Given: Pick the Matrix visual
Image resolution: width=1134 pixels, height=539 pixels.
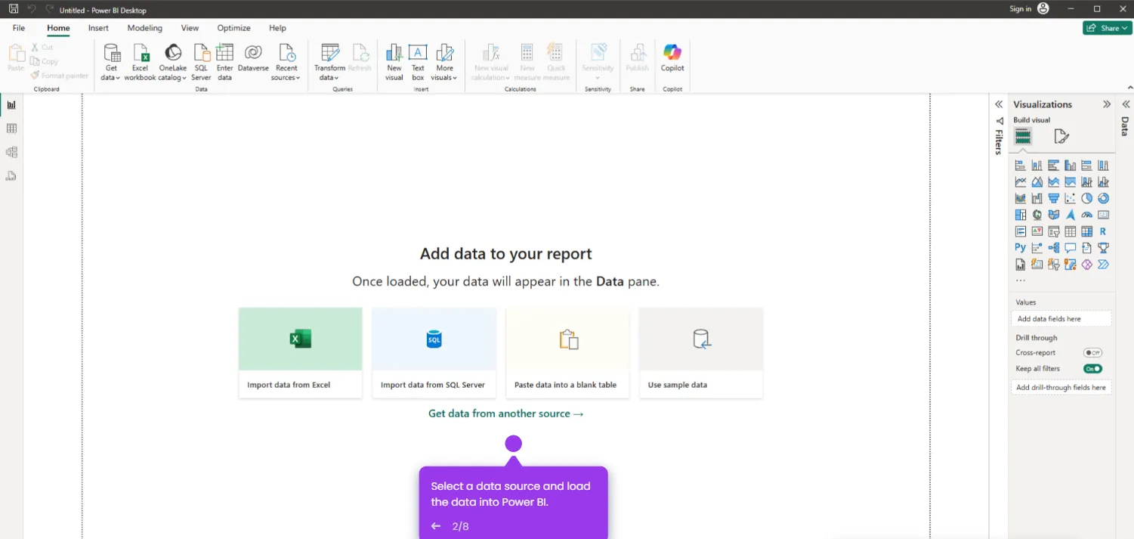Looking at the screenshot, I should tap(1087, 232).
